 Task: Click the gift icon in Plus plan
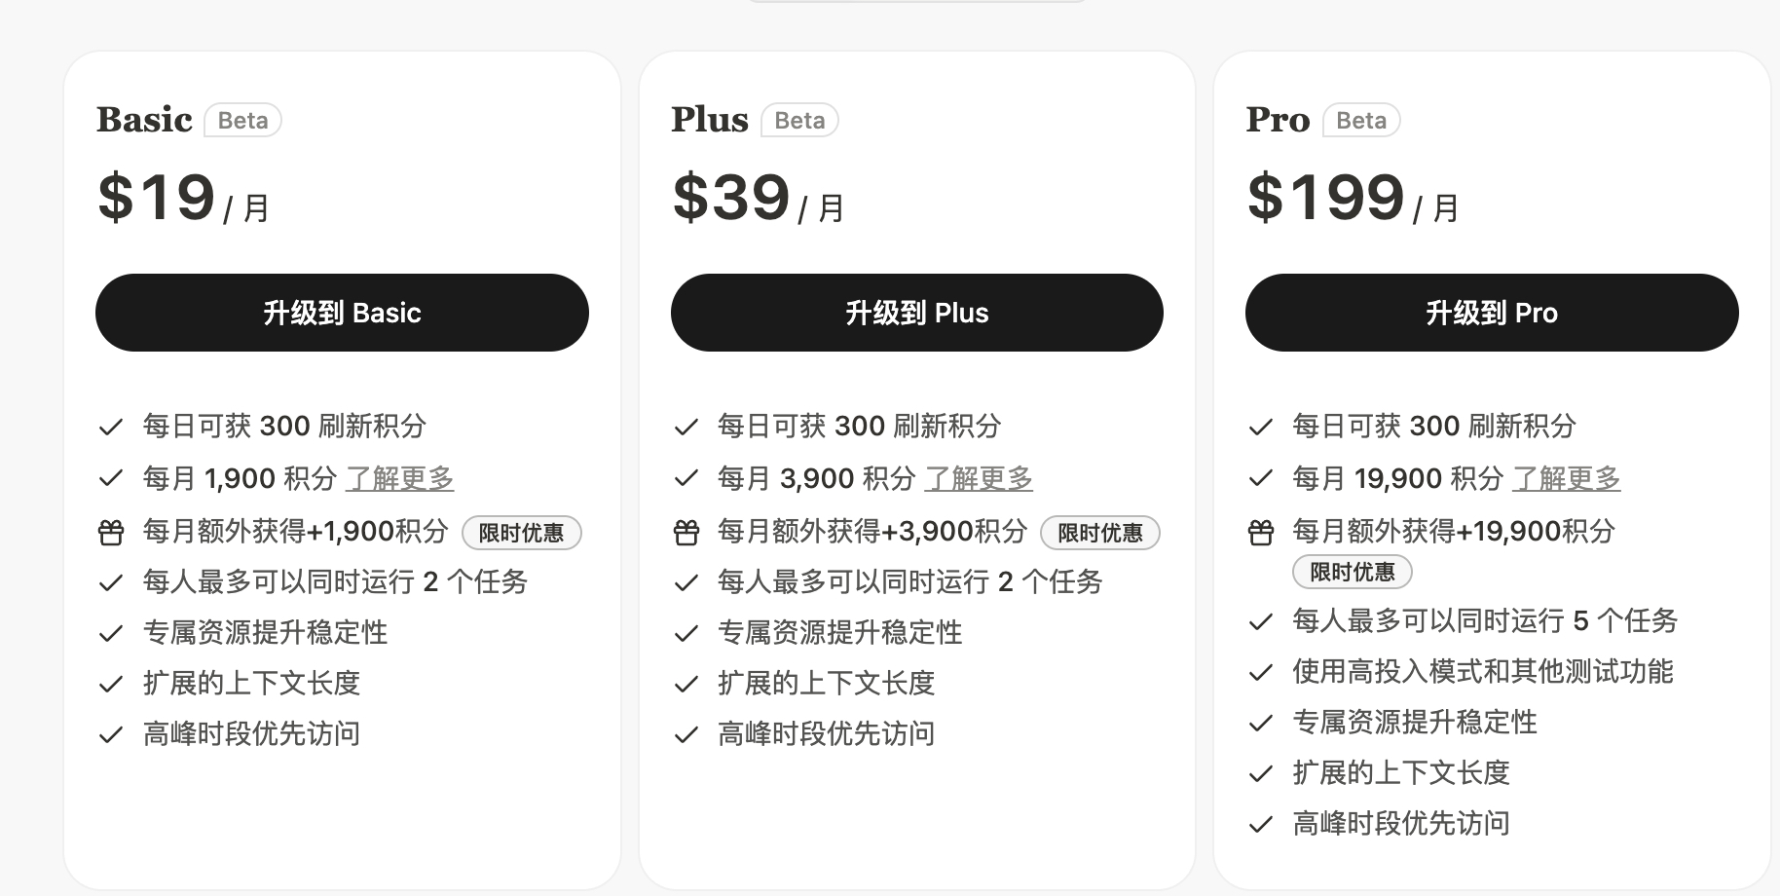(x=686, y=533)
